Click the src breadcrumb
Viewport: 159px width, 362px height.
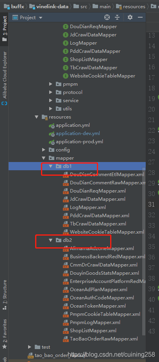[x=80, y=7]
